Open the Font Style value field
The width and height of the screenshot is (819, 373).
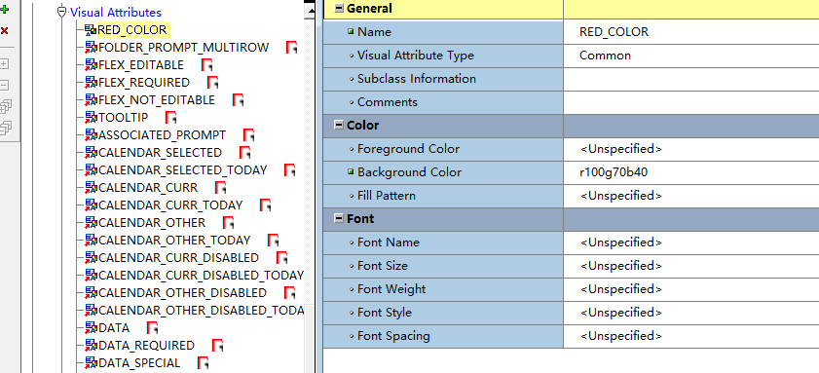click(x=691, y=313)
